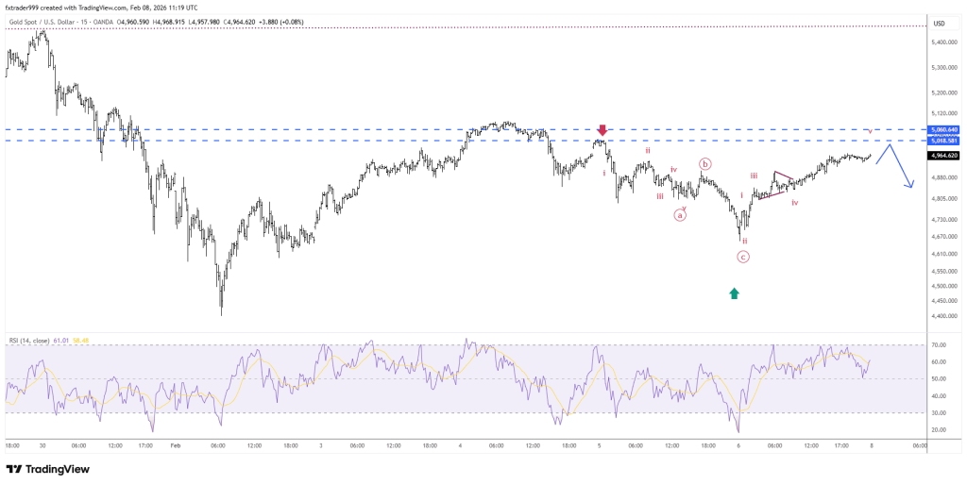Click the green up arrow marker
Viewport: 967px width, 485px height.
(x=735, y=293)
